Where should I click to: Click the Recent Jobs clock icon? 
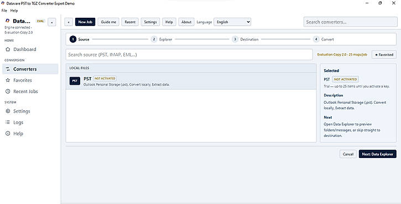pyautogui.click(x=8, y=91)
